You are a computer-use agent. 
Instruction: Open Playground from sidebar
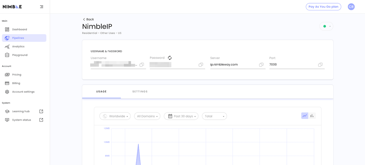(24, 55)
